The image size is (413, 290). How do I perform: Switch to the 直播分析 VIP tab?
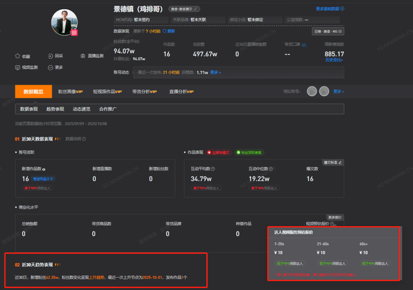(x=181, y=92)
